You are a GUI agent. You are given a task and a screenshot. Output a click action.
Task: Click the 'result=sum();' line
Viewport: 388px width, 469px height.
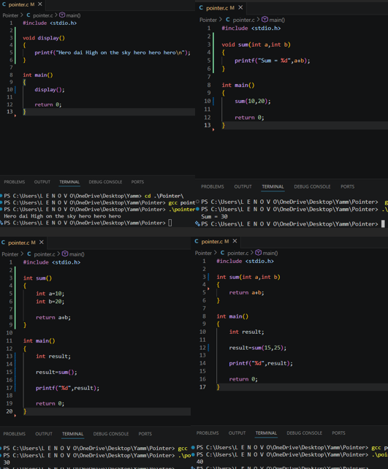point(56,372)
